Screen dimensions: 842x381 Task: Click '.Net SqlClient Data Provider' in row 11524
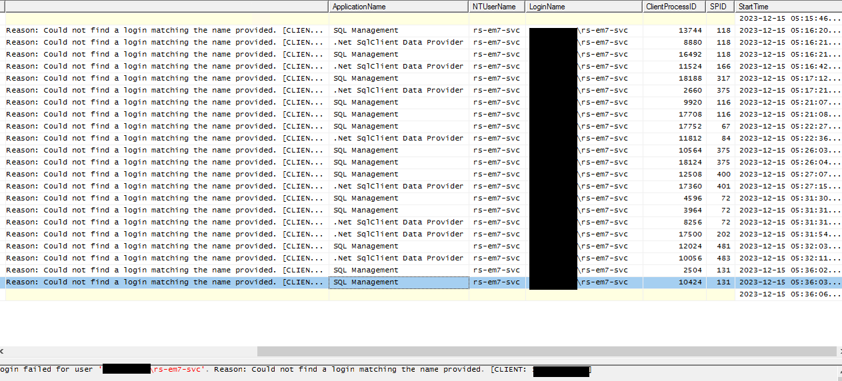click(x=399, y=66)
